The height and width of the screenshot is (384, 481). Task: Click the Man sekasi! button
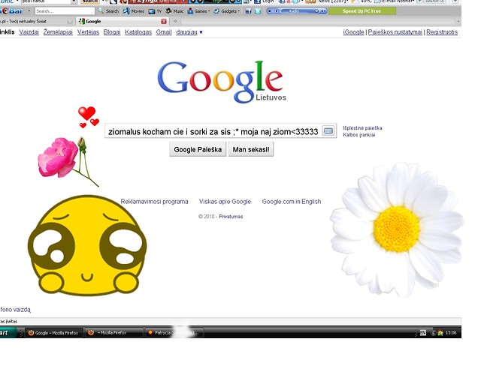pyautogui.click(x=251, y=149)
